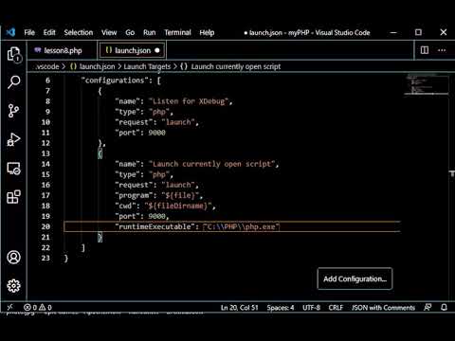The width and height of the screenshot is (455, 341).
Task: Click the "${file}" value on line 17
Action: click(x=180, y=195)
